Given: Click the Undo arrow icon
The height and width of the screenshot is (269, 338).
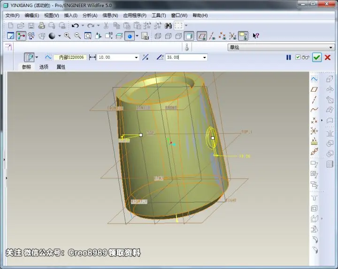Looking at the screenshot, I should point(75,26).
